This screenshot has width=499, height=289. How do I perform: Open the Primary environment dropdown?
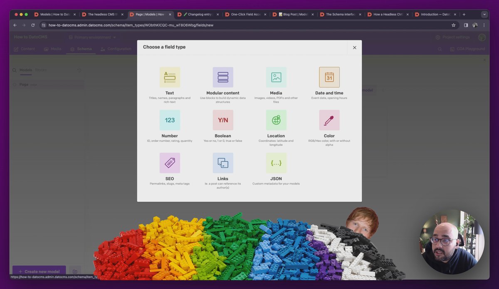92,37
